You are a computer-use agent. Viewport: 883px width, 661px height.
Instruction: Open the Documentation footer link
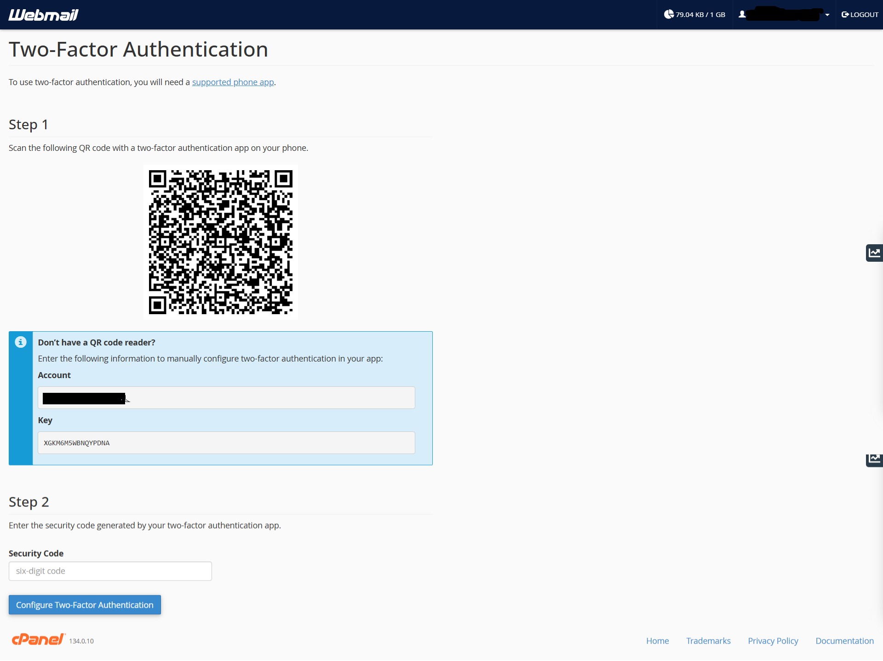844,641
